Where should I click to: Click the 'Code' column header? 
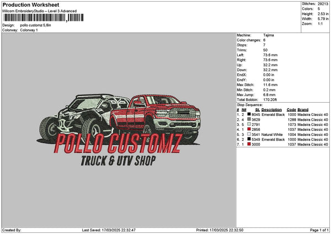coord(291,110)
